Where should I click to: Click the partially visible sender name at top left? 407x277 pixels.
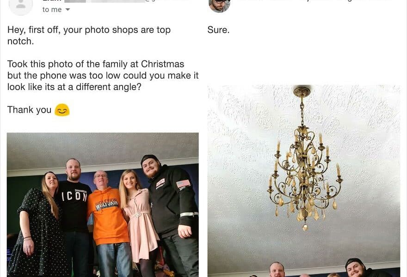click(52, 1)
